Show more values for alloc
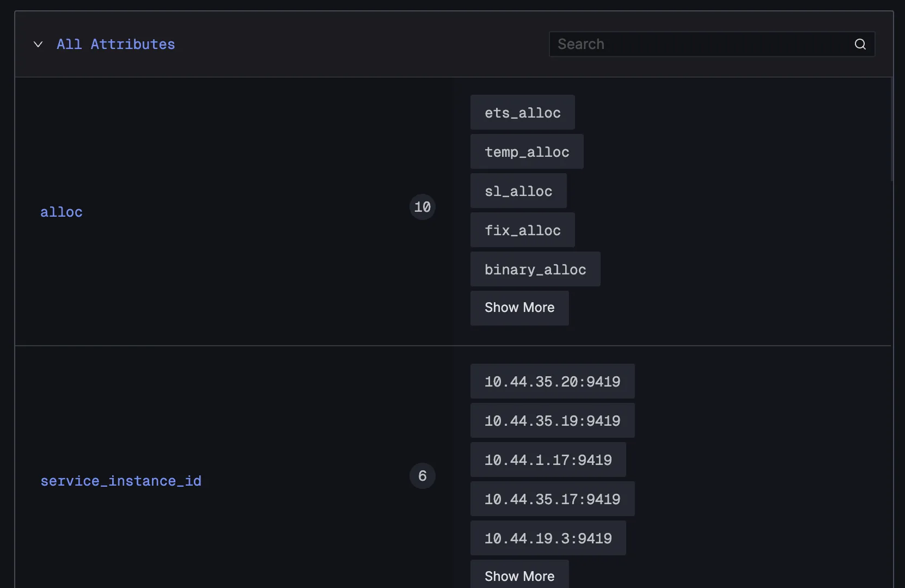The height and width of the screenshot is (588, 905). pyautogui.click(x=519, y=308)
